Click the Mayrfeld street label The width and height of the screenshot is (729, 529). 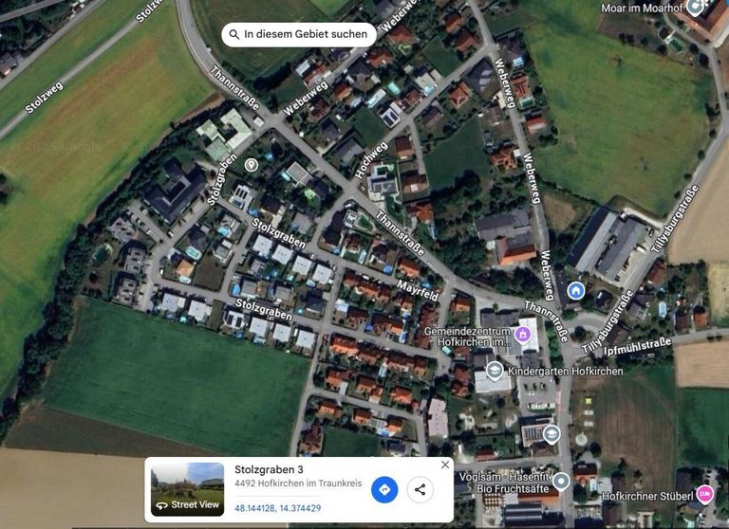point(418,291)
